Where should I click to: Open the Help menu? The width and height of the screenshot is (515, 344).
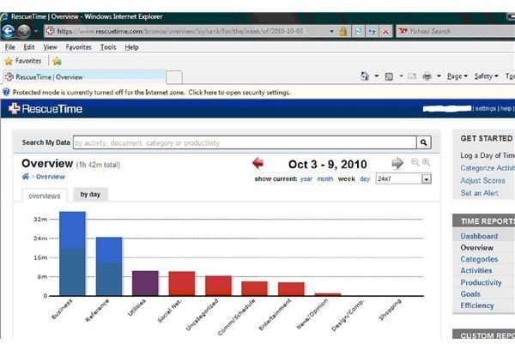[131, 47]
